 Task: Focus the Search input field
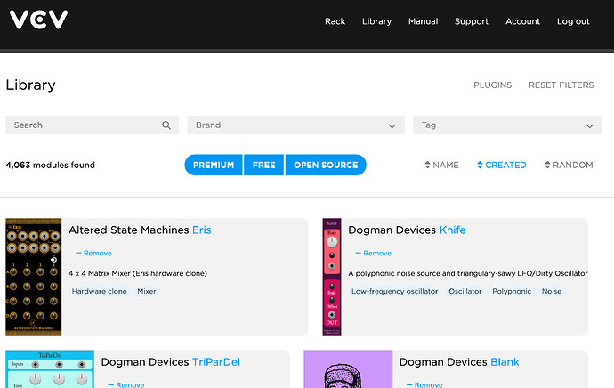click(x=92, y=125)
